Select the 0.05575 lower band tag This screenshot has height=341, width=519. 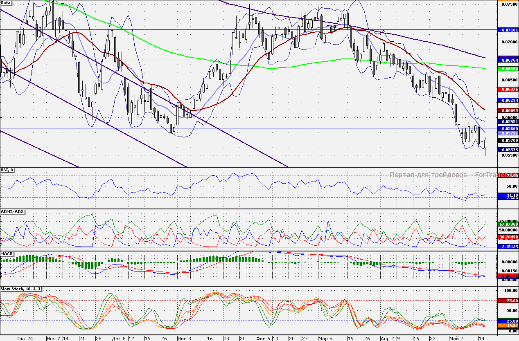(508, 150)
